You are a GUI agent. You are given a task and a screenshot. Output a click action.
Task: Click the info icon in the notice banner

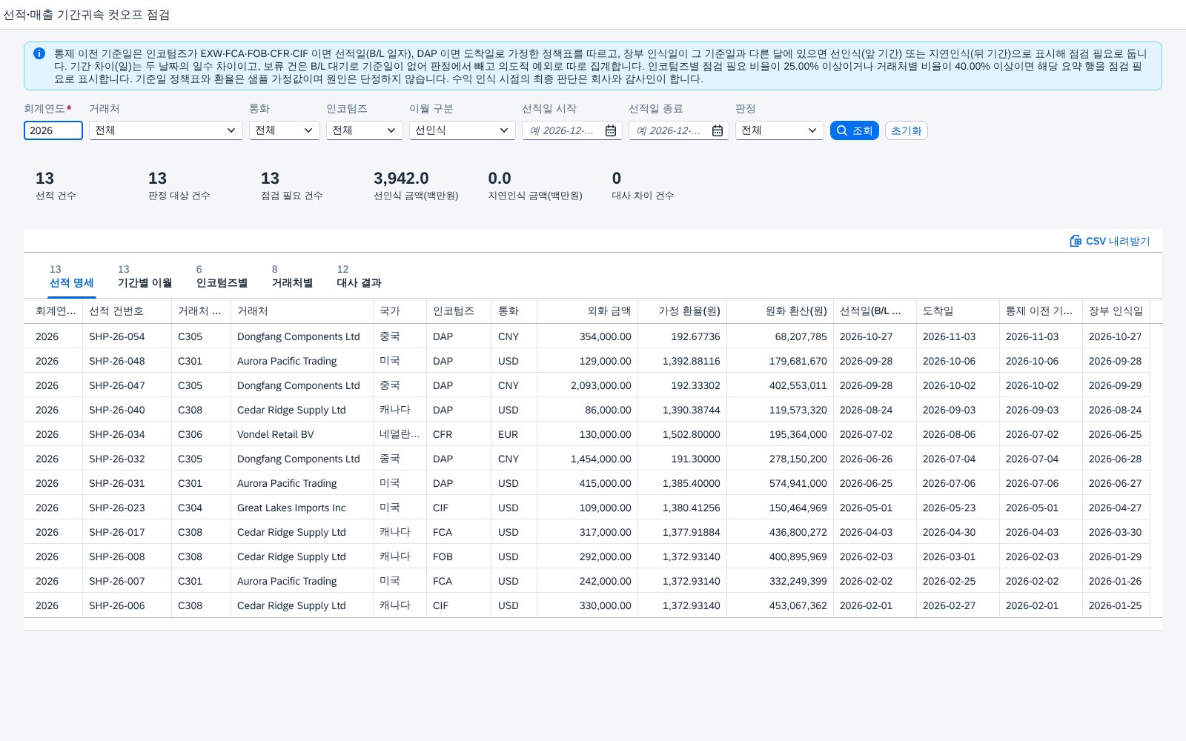39,53
